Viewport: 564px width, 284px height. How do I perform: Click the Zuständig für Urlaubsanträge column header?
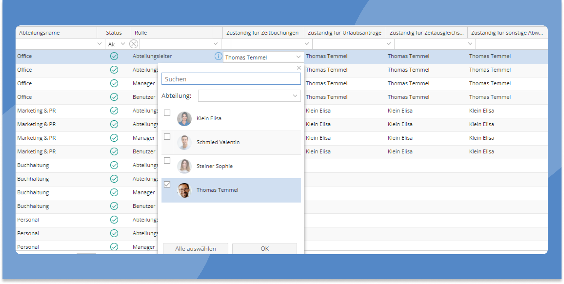(x=344, y=33)
